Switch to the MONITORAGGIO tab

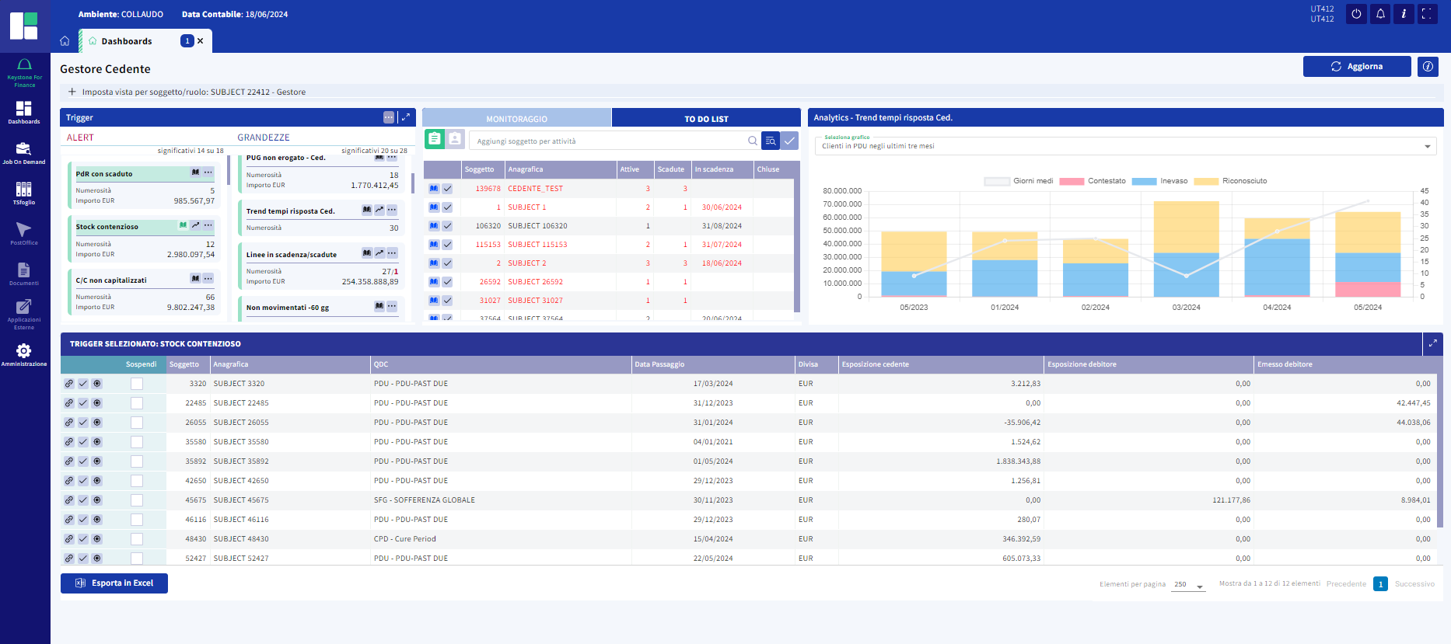pyautogui.click(x=516, y=119)
